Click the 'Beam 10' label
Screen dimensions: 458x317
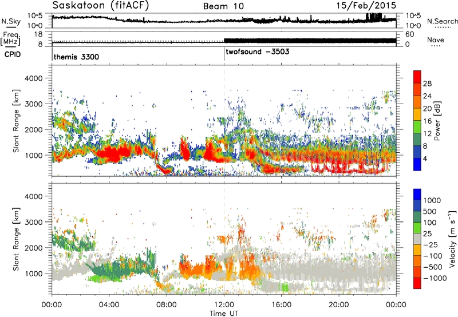click(223, 6)
